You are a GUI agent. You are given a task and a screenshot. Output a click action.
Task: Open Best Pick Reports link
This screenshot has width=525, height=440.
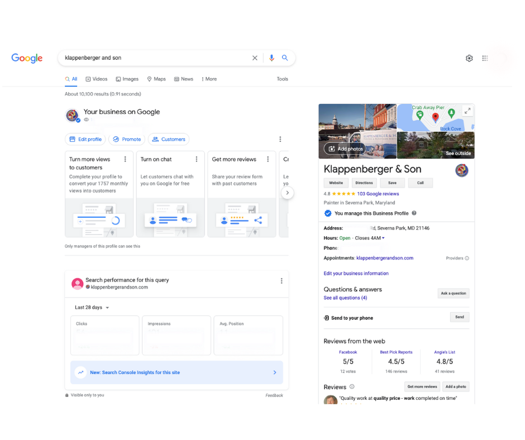(x=396, y=352)
